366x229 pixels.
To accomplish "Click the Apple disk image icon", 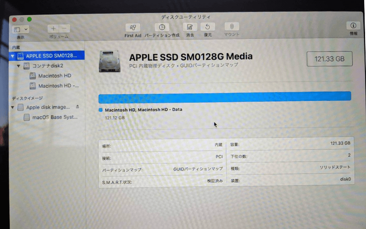I will click(x=21, y=107).
